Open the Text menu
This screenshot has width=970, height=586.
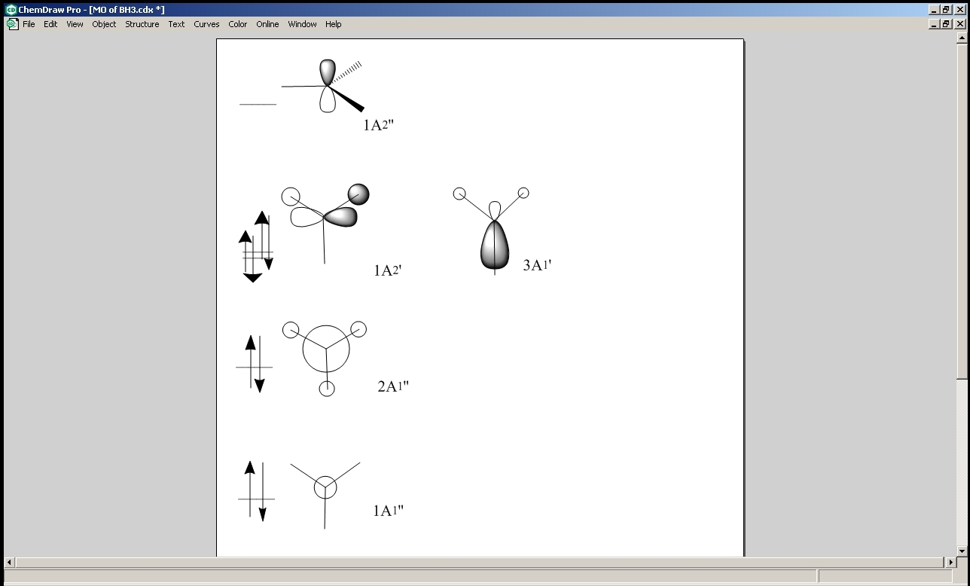click(176, 24)
